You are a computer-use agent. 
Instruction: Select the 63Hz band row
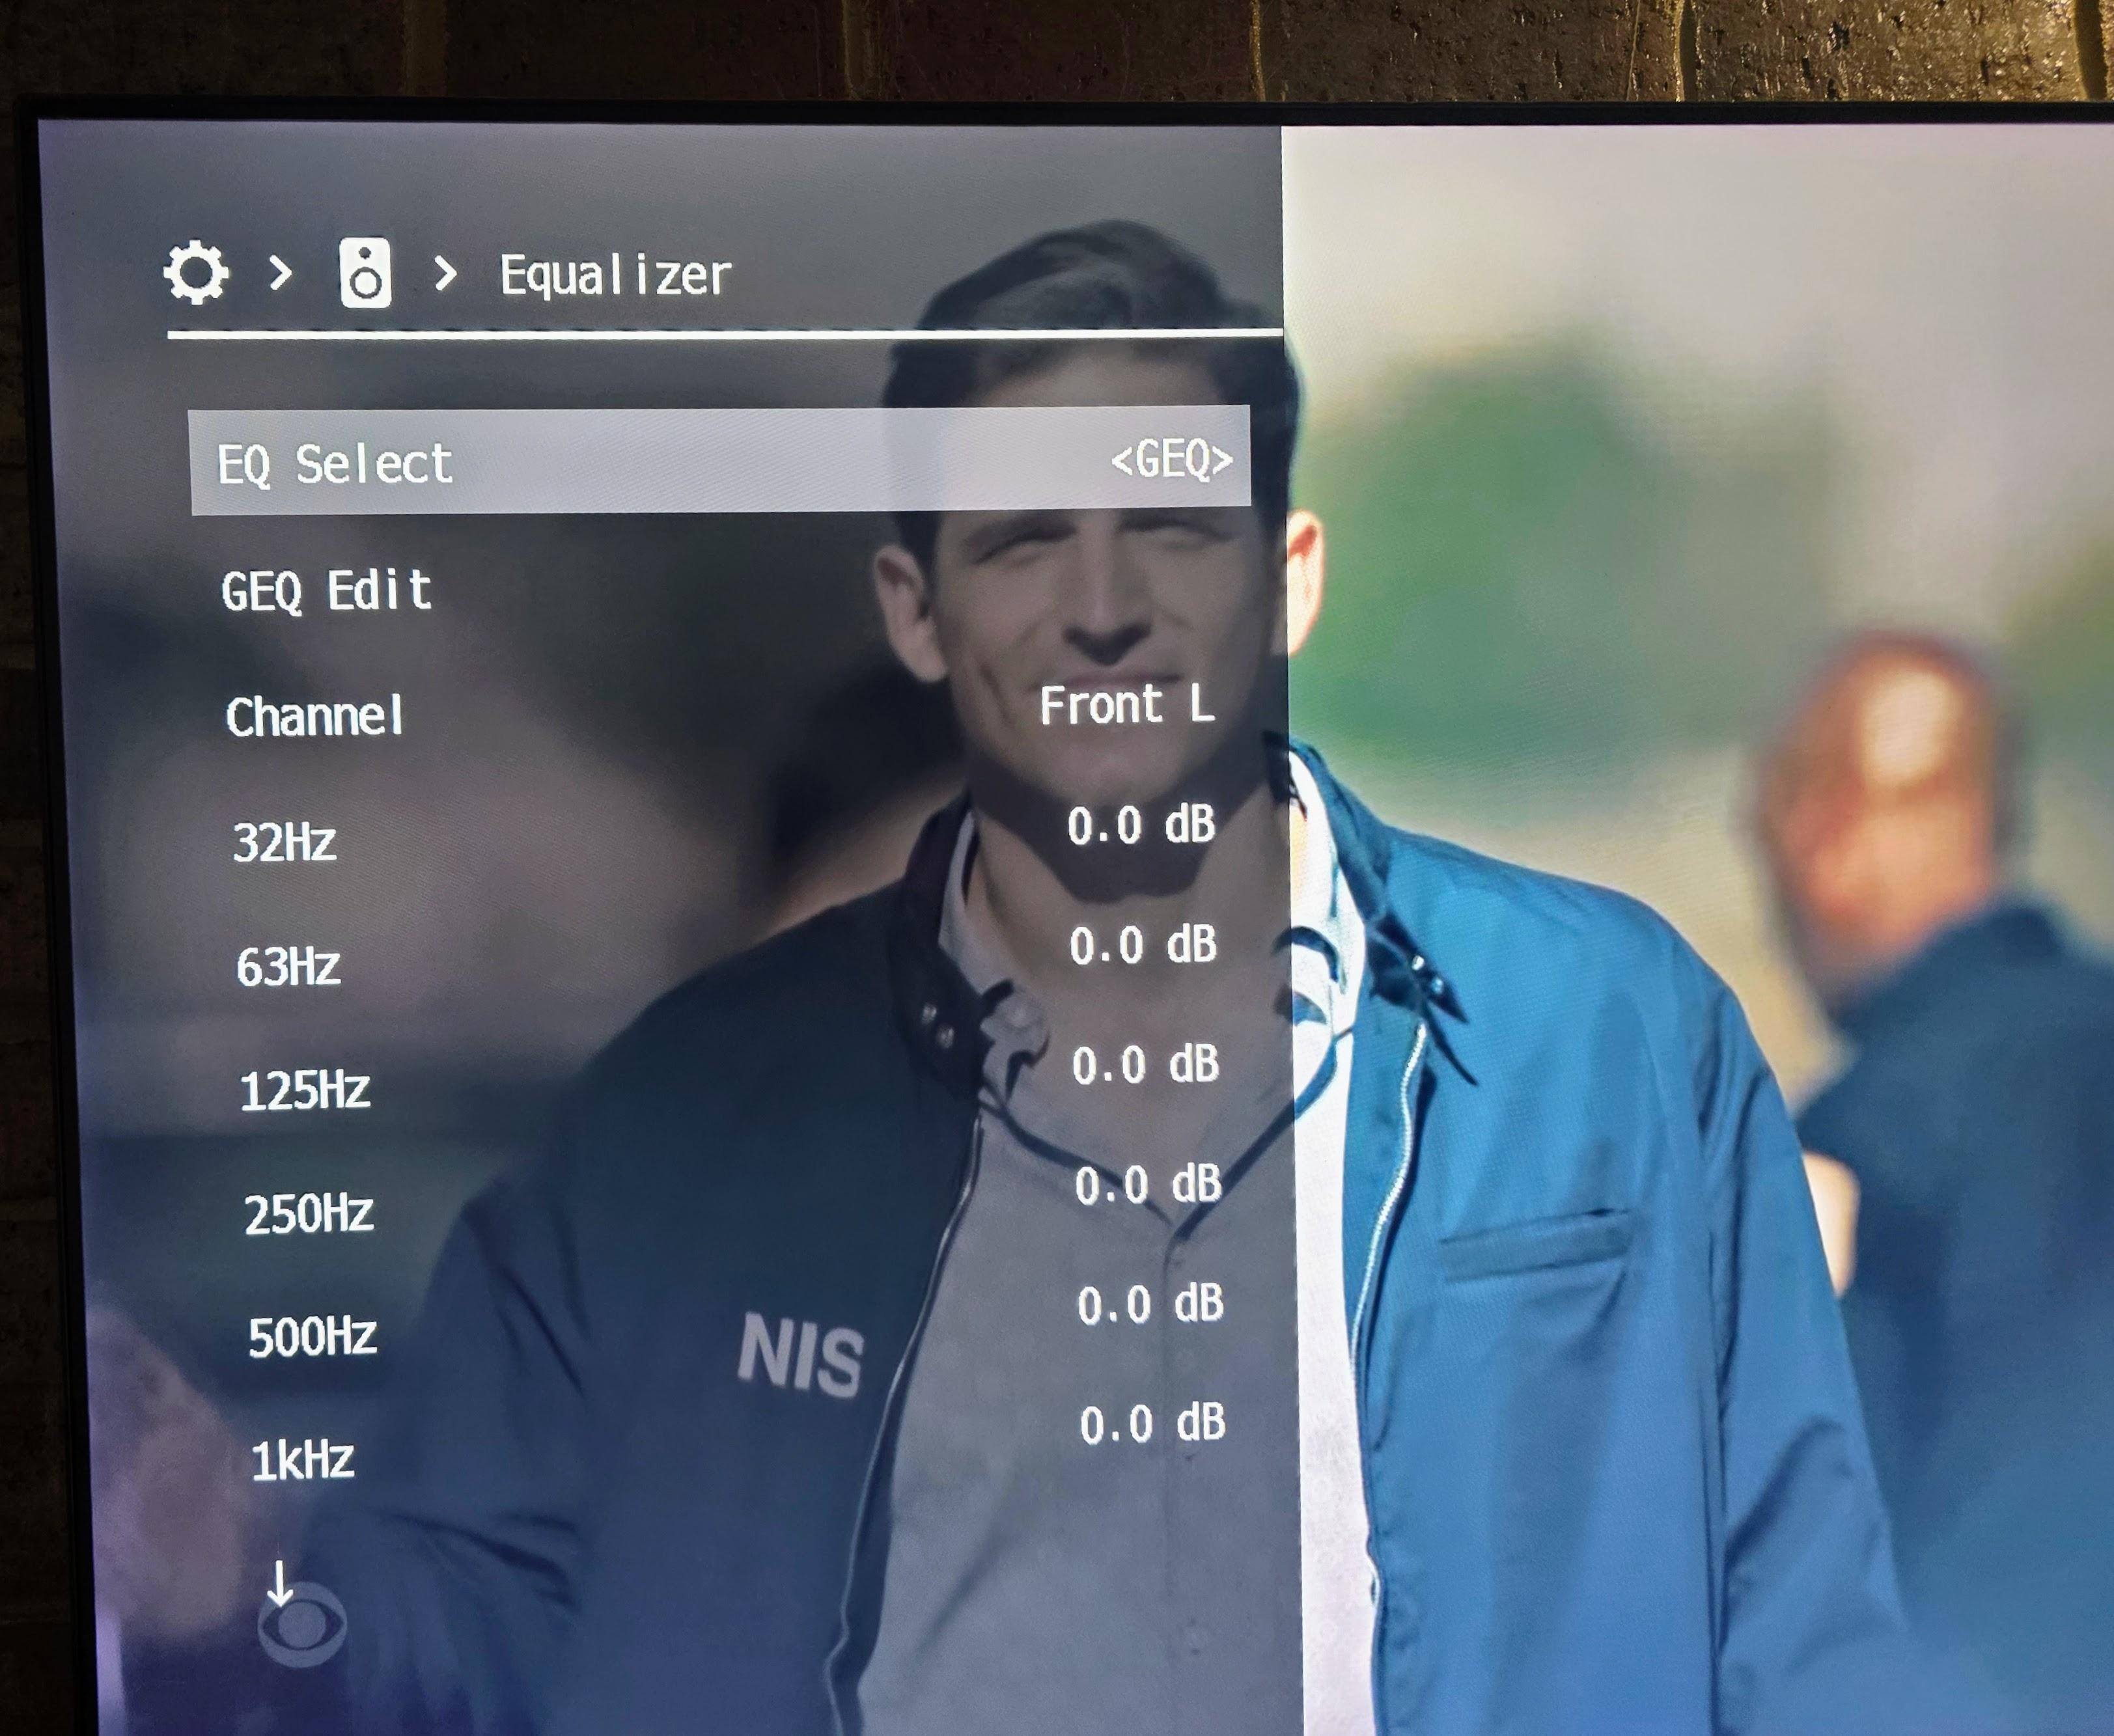pyautogui.click(x=727, y=956)
